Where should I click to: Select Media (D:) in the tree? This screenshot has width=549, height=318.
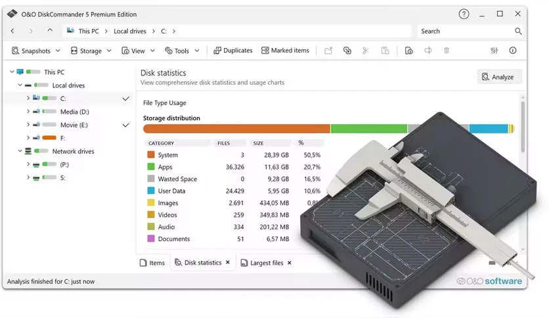point(75,112)
